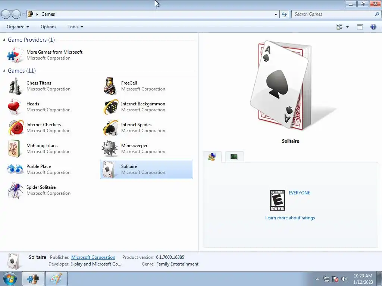382x286 pixels.
Task: Click the Options toolbar button
Action: [x=48, y=27]
